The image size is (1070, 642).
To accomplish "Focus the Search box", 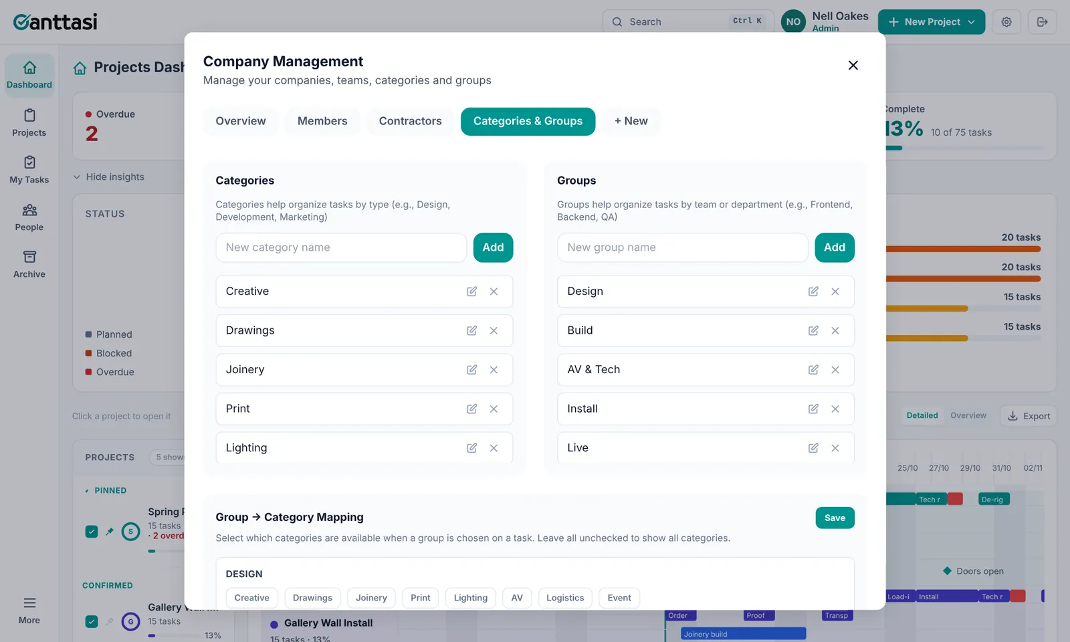I will click(x=688, y=22).
